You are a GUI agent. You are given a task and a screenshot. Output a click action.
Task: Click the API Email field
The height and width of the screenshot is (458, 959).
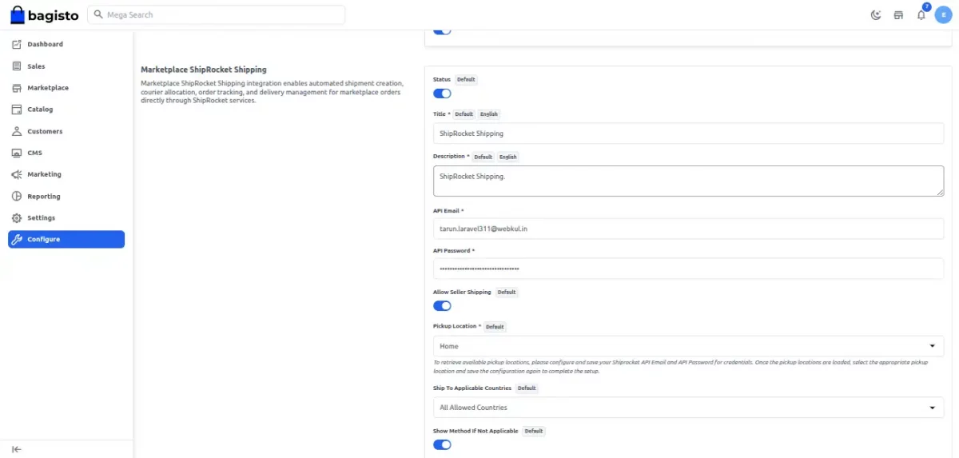[x=688, y=228]
